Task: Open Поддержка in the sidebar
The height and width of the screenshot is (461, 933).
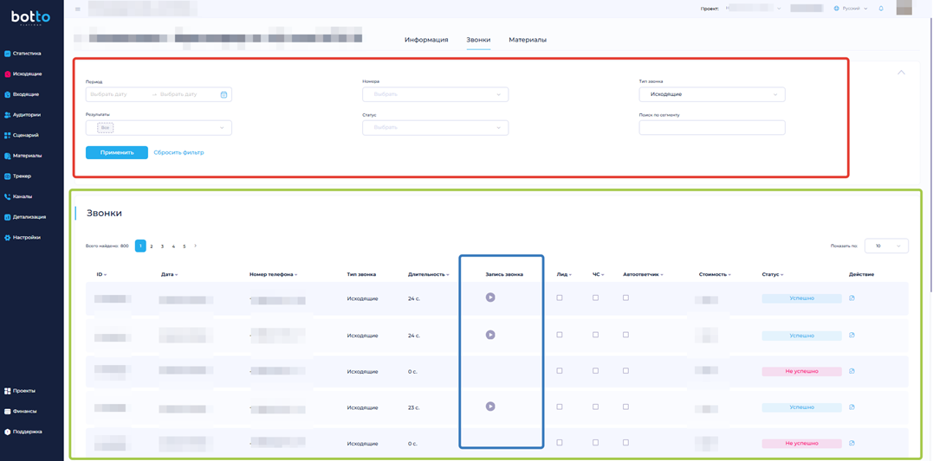Action: tap(26, 432)
